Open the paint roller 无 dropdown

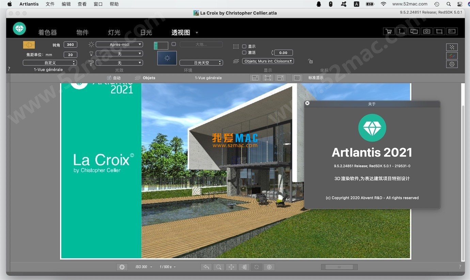[119, 63]
